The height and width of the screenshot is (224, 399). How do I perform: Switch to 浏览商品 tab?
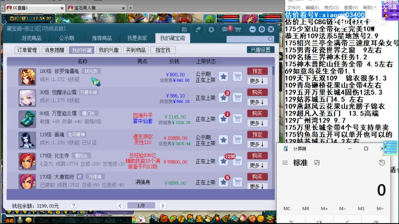pos(31,38)
